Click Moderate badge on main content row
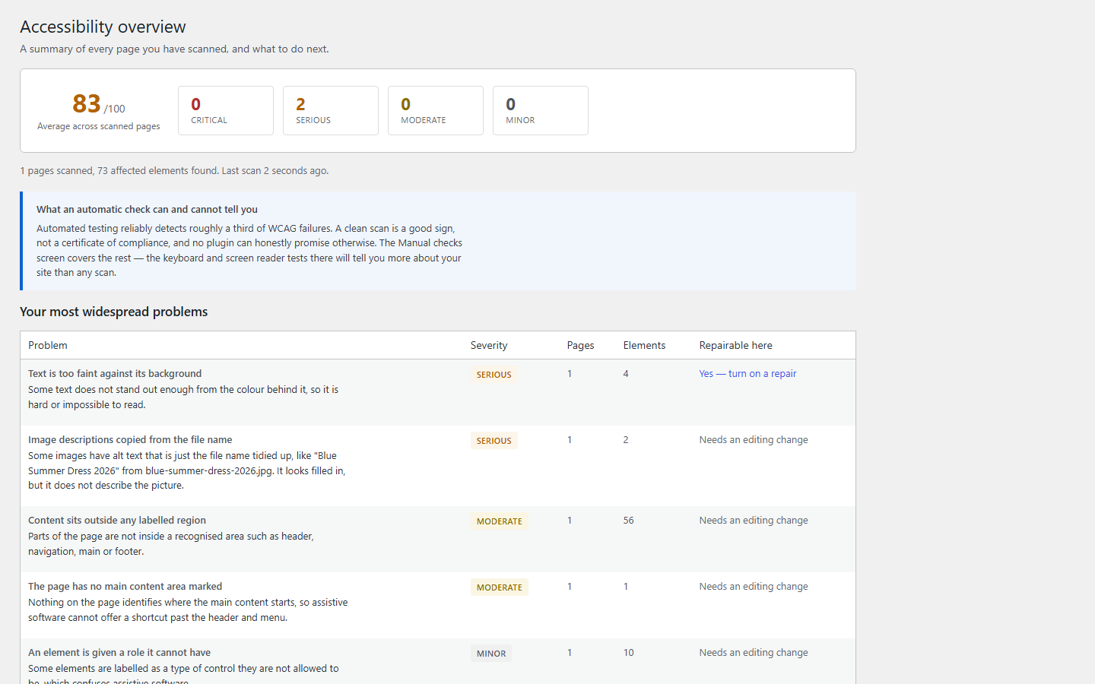1095x684 pixels. coord(500,587)
